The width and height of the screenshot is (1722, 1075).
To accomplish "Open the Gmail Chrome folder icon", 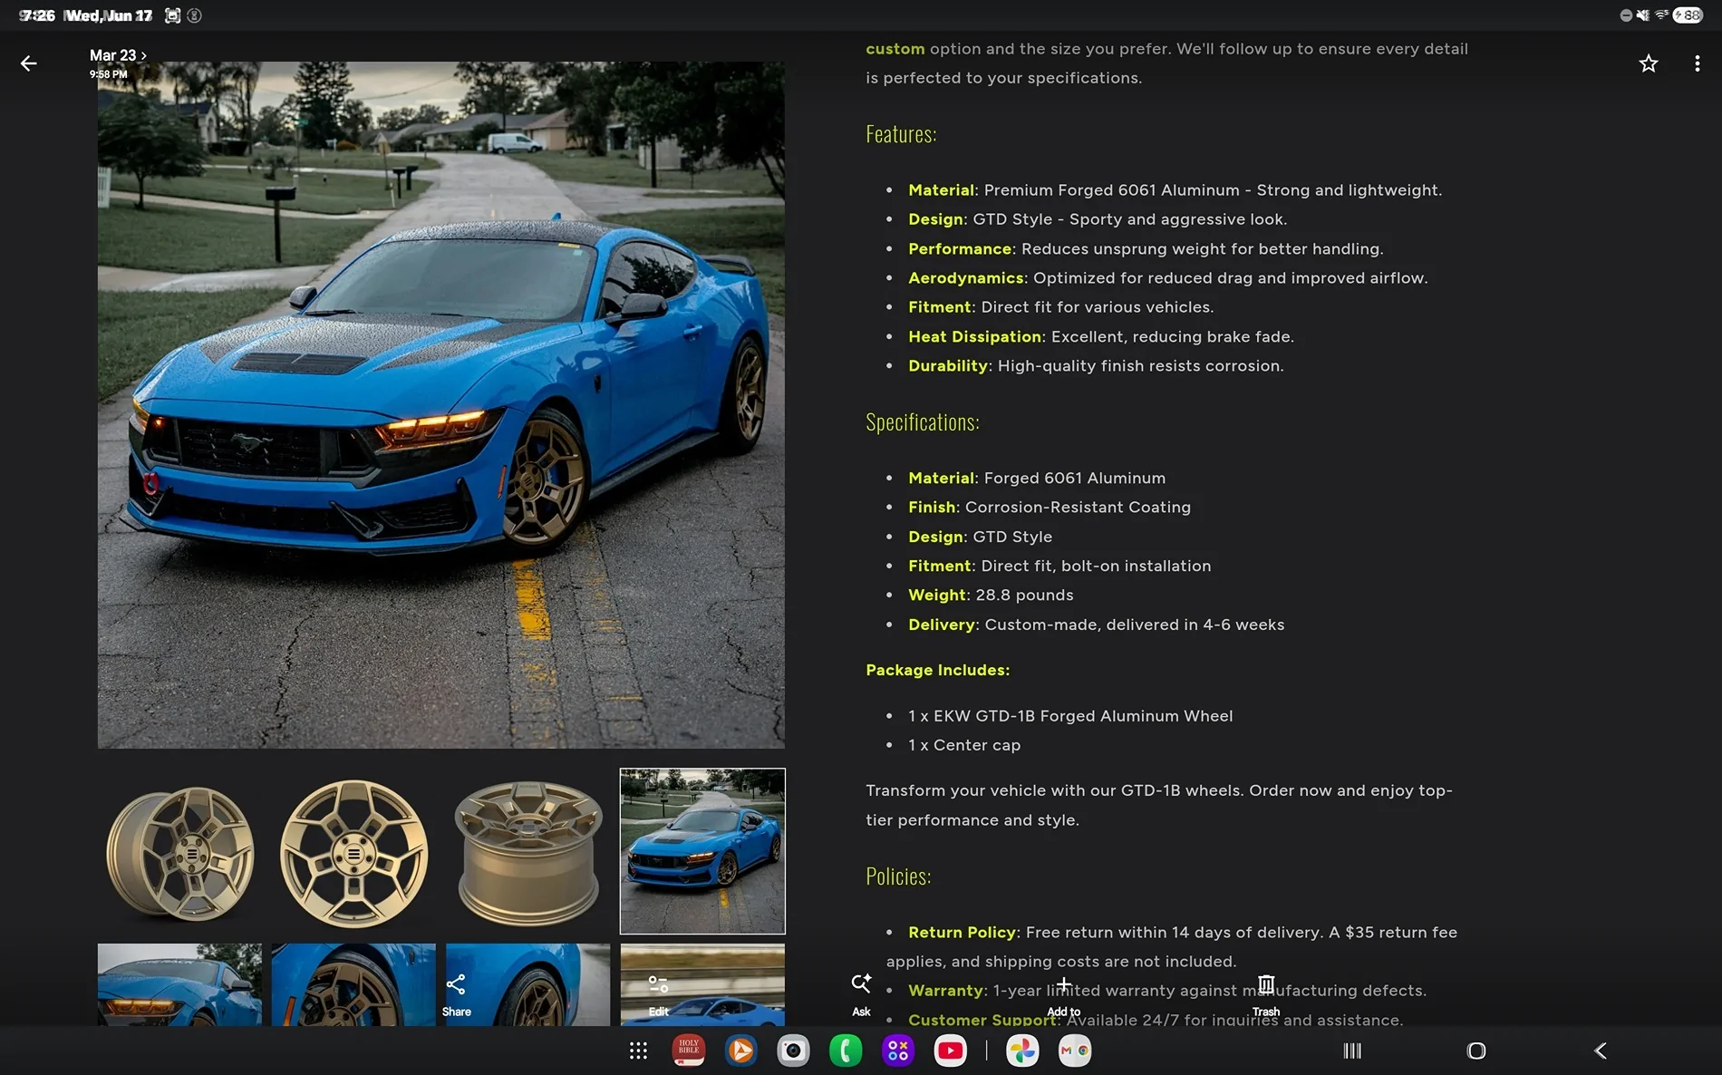I will pyautogui.click(x=1075, y=1051).
